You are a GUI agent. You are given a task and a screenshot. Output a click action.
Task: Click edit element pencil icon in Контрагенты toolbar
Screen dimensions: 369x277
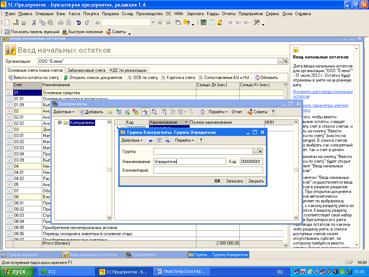[127, 112]
